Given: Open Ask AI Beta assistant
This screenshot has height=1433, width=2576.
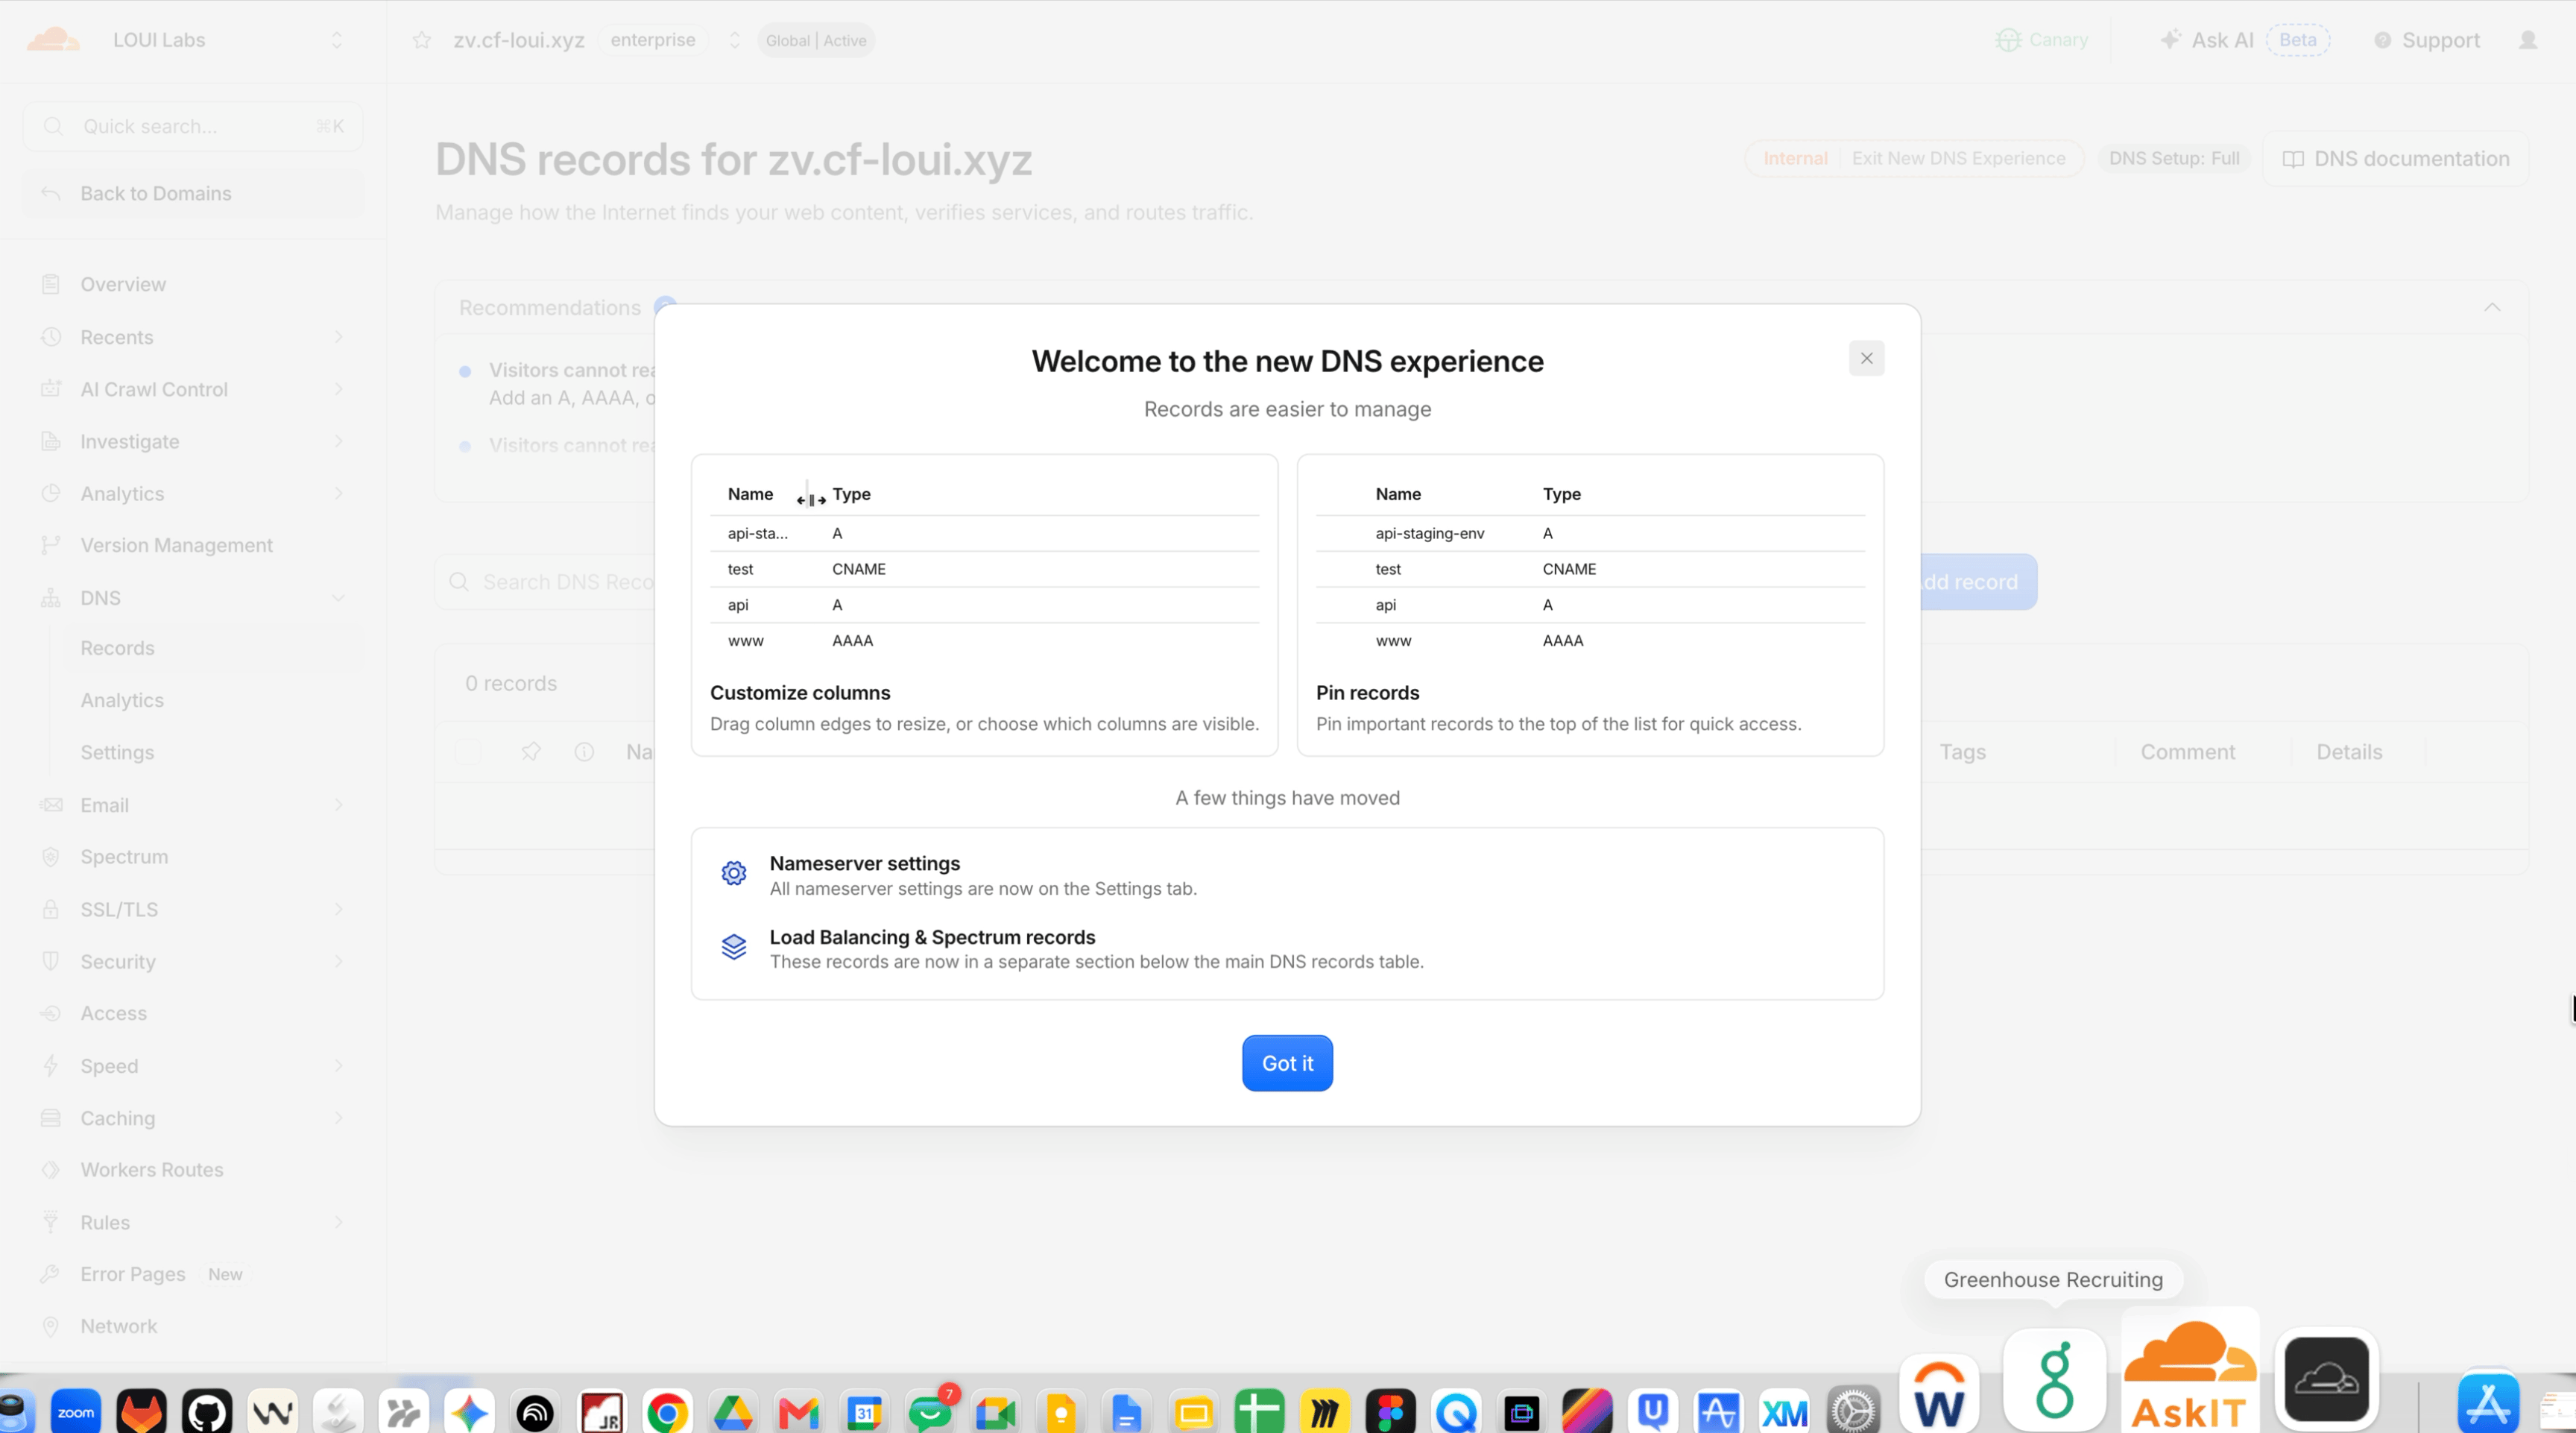Looking at the screenshot, I should (2244, 40).
